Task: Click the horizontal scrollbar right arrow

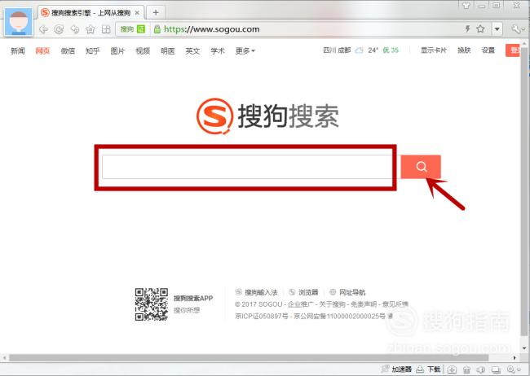Action: (x=515, y=358)
